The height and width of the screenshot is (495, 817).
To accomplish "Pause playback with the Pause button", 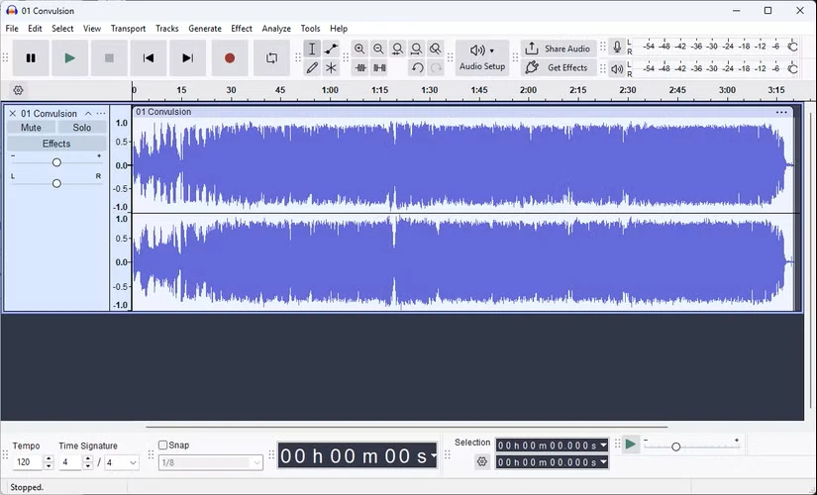I will pyautogui.click(x=31, y=57).
